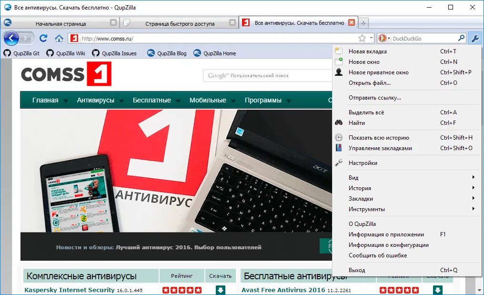This screenshot has height=295, width=484.
Task: Click the wrench main menu button
Action: tap(475, 38)
